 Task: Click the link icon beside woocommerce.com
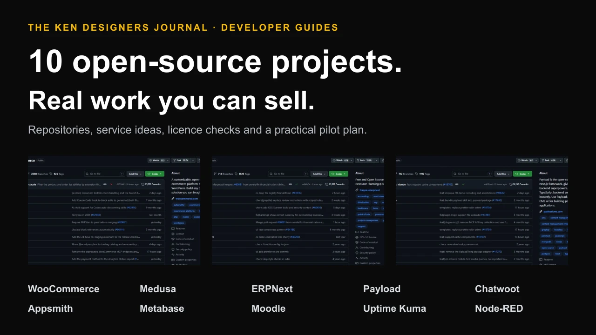173,199
